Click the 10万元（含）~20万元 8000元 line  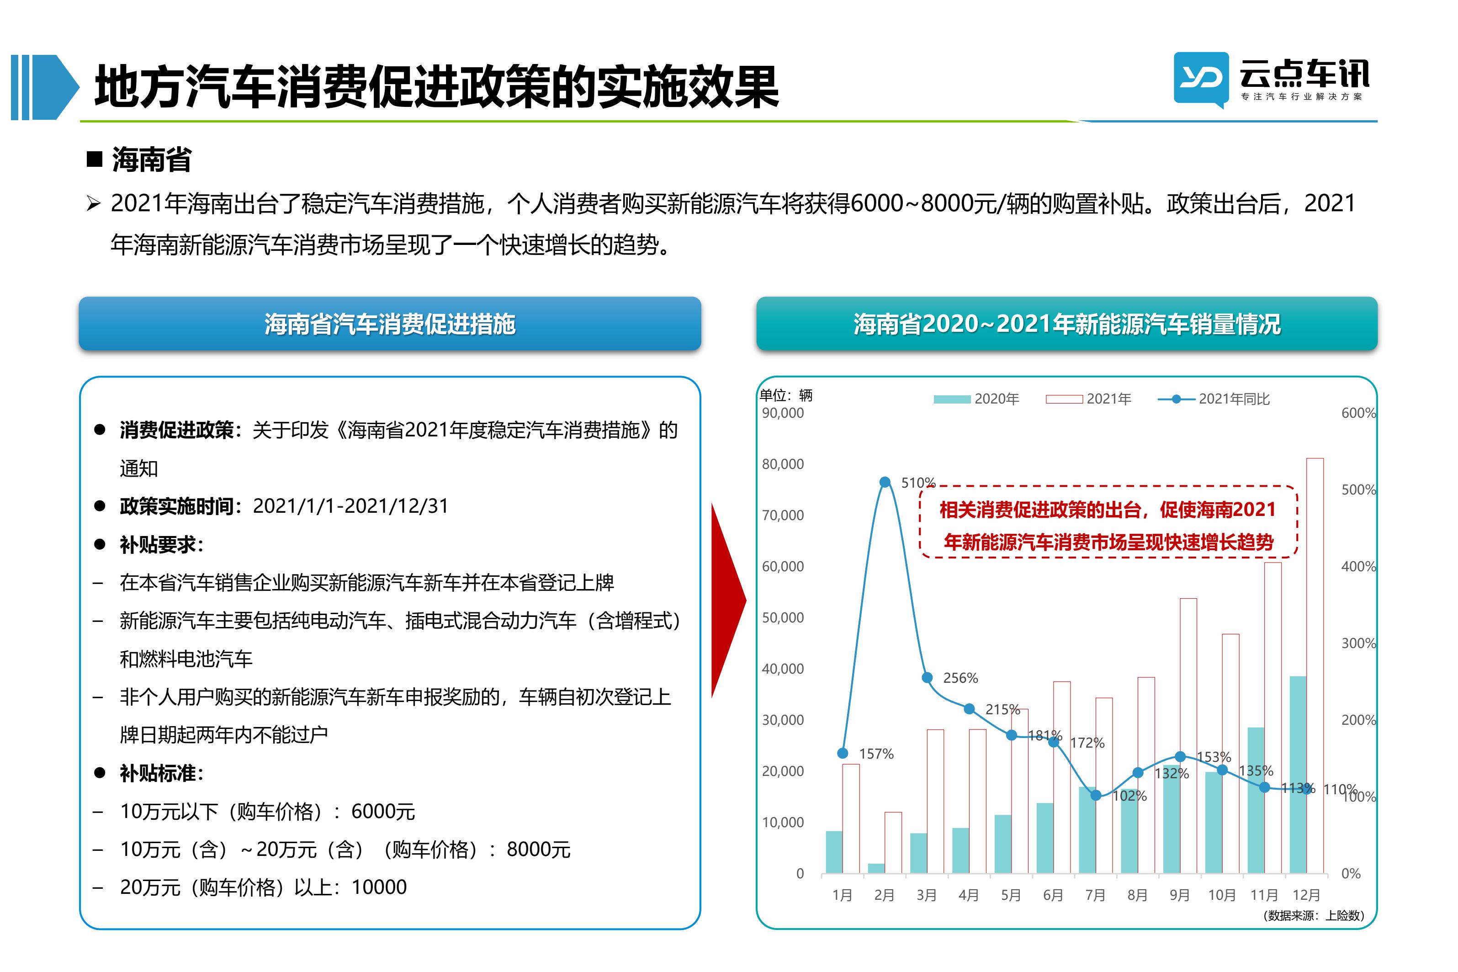pyautogui.click(x=345, y=849)
